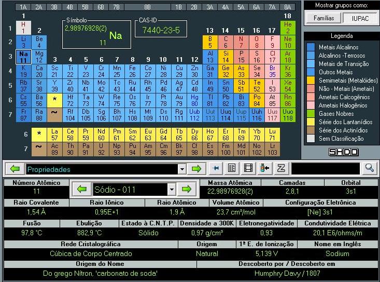
Task: Click the Camadas value 2,8,1
Action: click(x=292, y=192)
